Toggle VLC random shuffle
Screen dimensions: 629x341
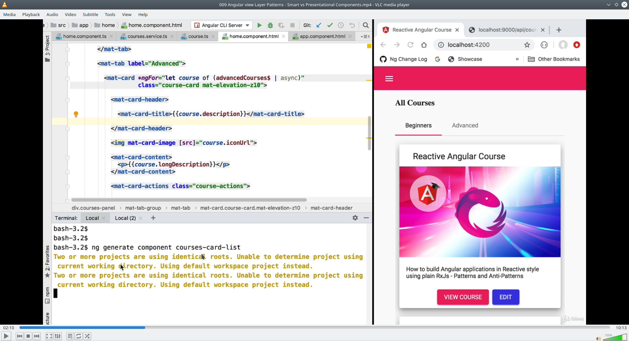87,336
